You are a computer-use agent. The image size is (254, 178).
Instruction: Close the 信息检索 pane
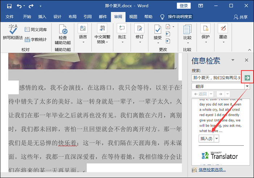click(246, 60)
